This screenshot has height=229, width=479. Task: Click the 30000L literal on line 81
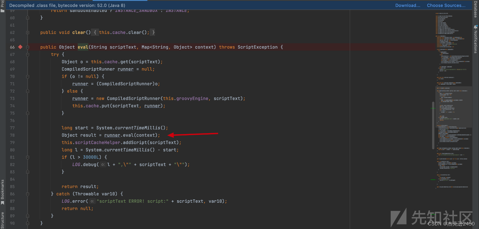[91, 157]
